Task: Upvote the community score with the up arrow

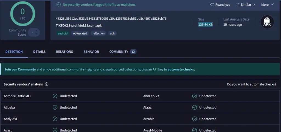Action: tap(36, 31)
